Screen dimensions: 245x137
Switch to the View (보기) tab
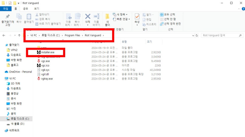(37, 9)
